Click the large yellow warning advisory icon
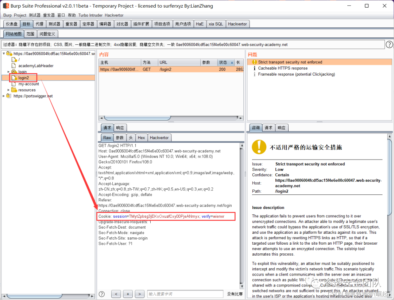This screenshot has height=300, width=394. tap(259, 147)
